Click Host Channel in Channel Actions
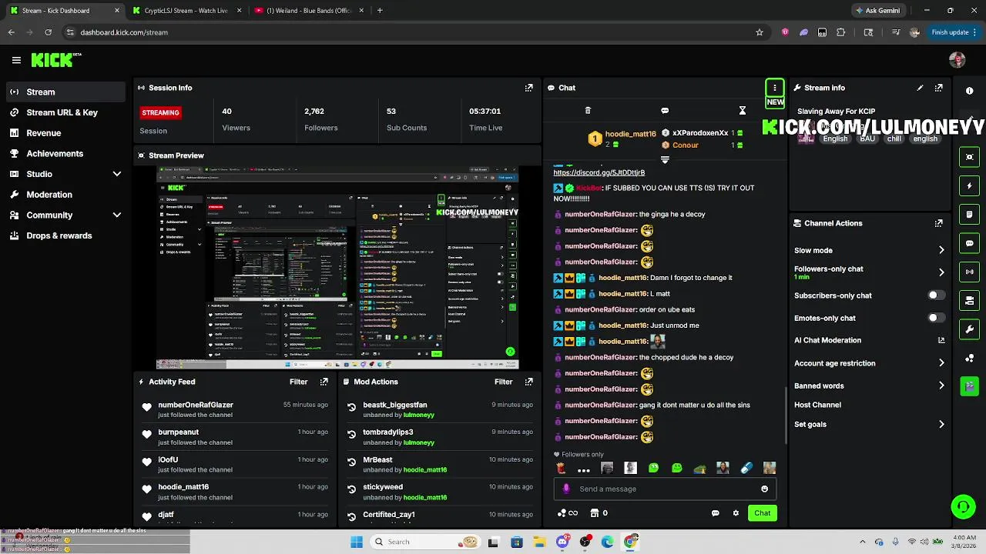This screenshot has height=554, width=986. pyautogui.click(x=817, y=405)
